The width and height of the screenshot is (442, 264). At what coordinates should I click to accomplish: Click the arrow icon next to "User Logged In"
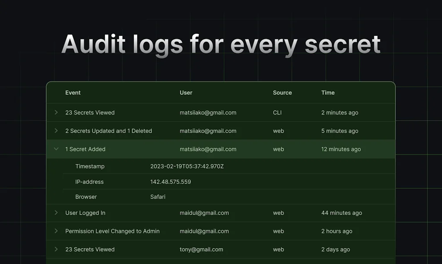point(56,213)
